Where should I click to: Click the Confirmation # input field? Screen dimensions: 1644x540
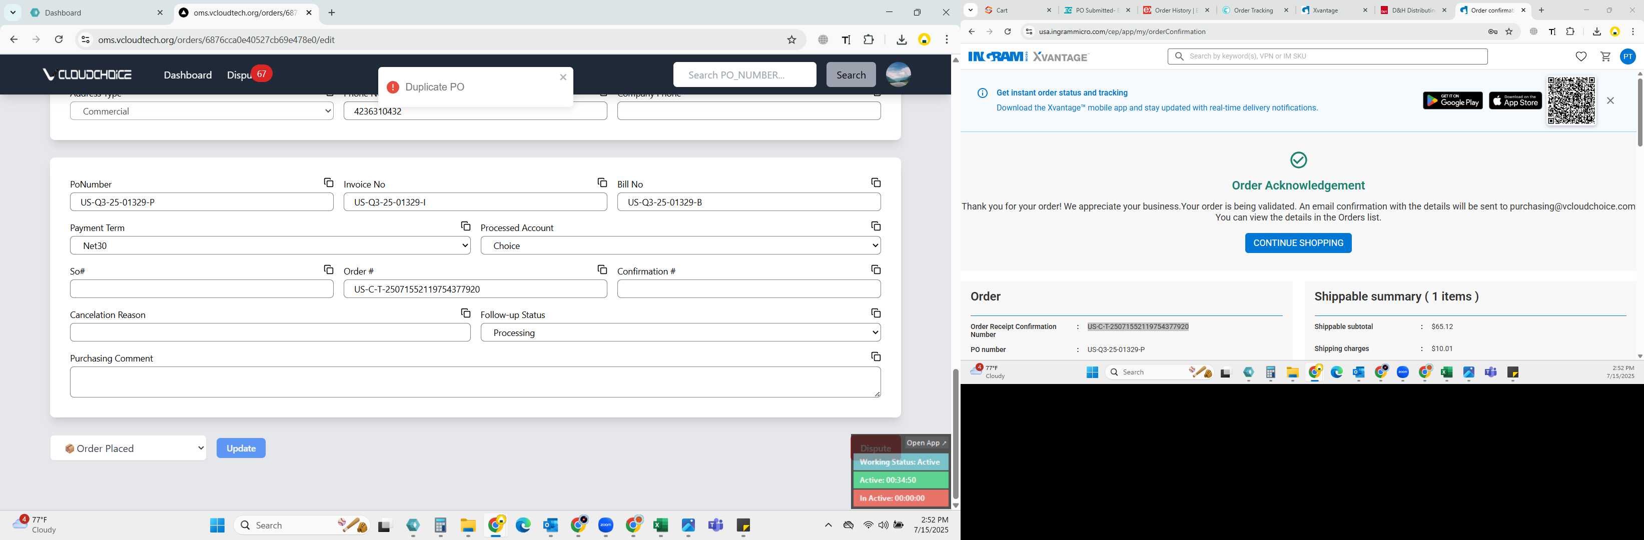coord(748,289)
